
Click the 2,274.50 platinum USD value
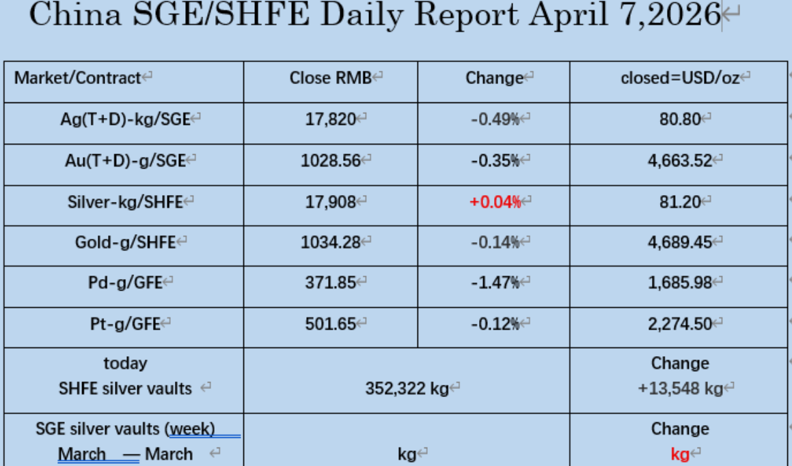pos(679,323)
